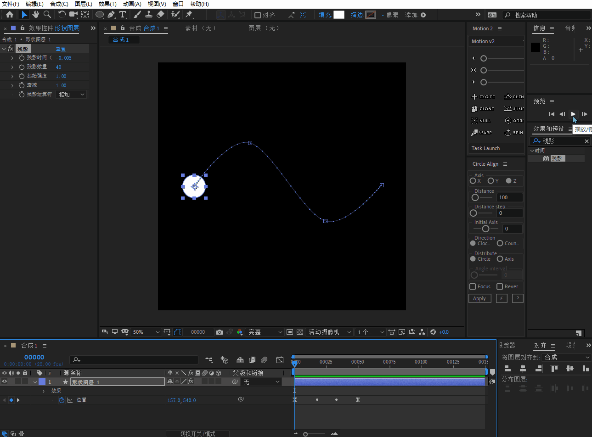
Task: Select the Eraser tool
Action: click(160, 15)
